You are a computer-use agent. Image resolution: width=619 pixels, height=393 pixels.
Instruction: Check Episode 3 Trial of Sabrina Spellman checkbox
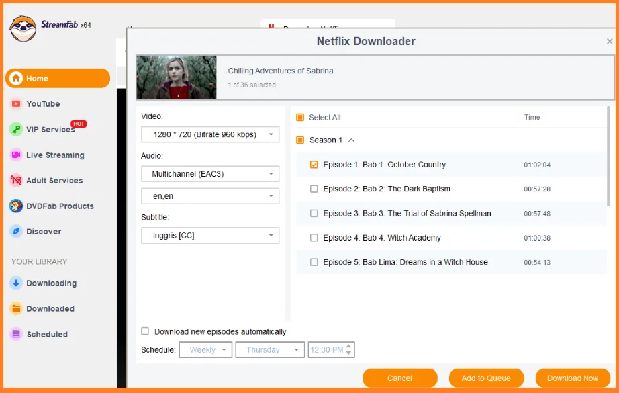coord(314,213)
